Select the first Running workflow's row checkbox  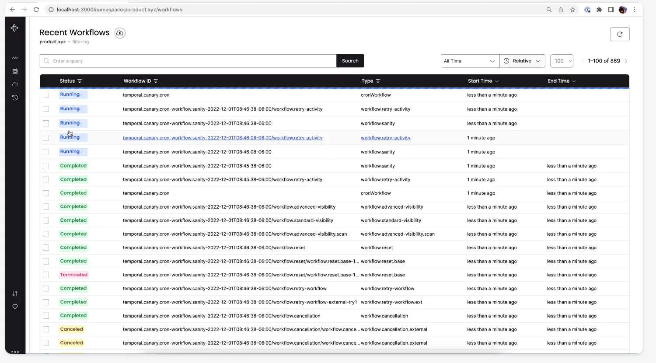pyautogui.click(x=46, y=94)
